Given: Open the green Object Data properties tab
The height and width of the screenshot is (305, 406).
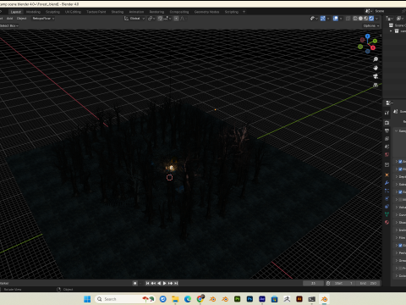Looking at the screenshot, I should point(387,214).
